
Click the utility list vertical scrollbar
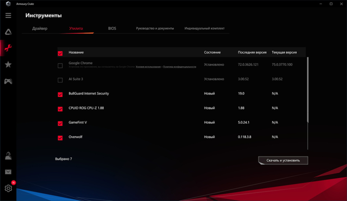pyautogui.click(x=307, y=90)
